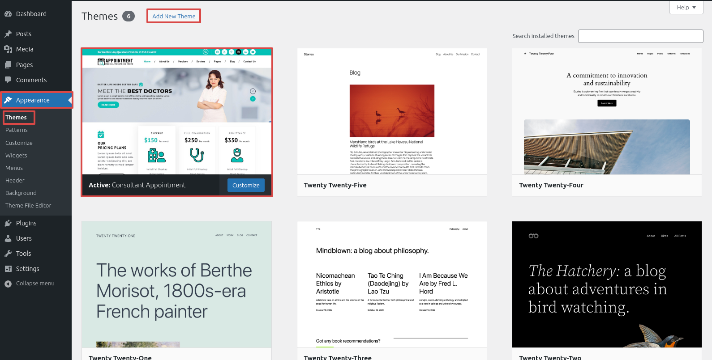Click the Tools wrench icon
The image size is (712, 360).
(8, 254)
